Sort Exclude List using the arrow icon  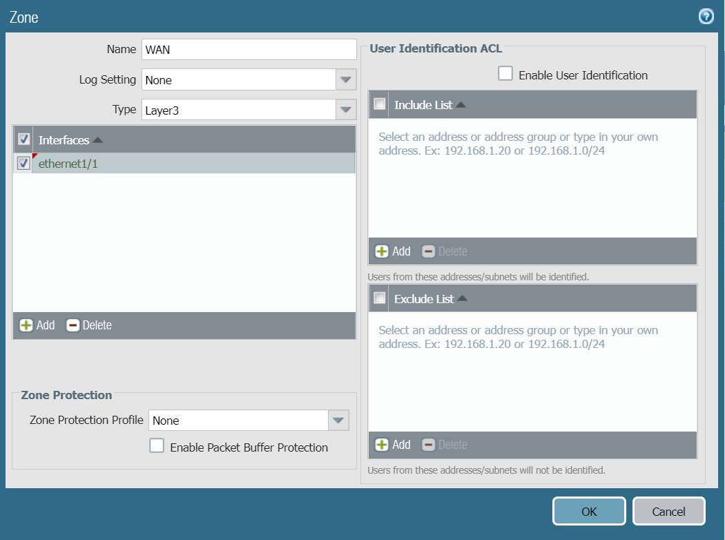462,299
